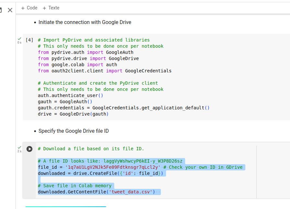The height and width of the screenshot is (209, 290).
Task: Click the drive = GoogleDrive(gauth) line
Action: 73,114
